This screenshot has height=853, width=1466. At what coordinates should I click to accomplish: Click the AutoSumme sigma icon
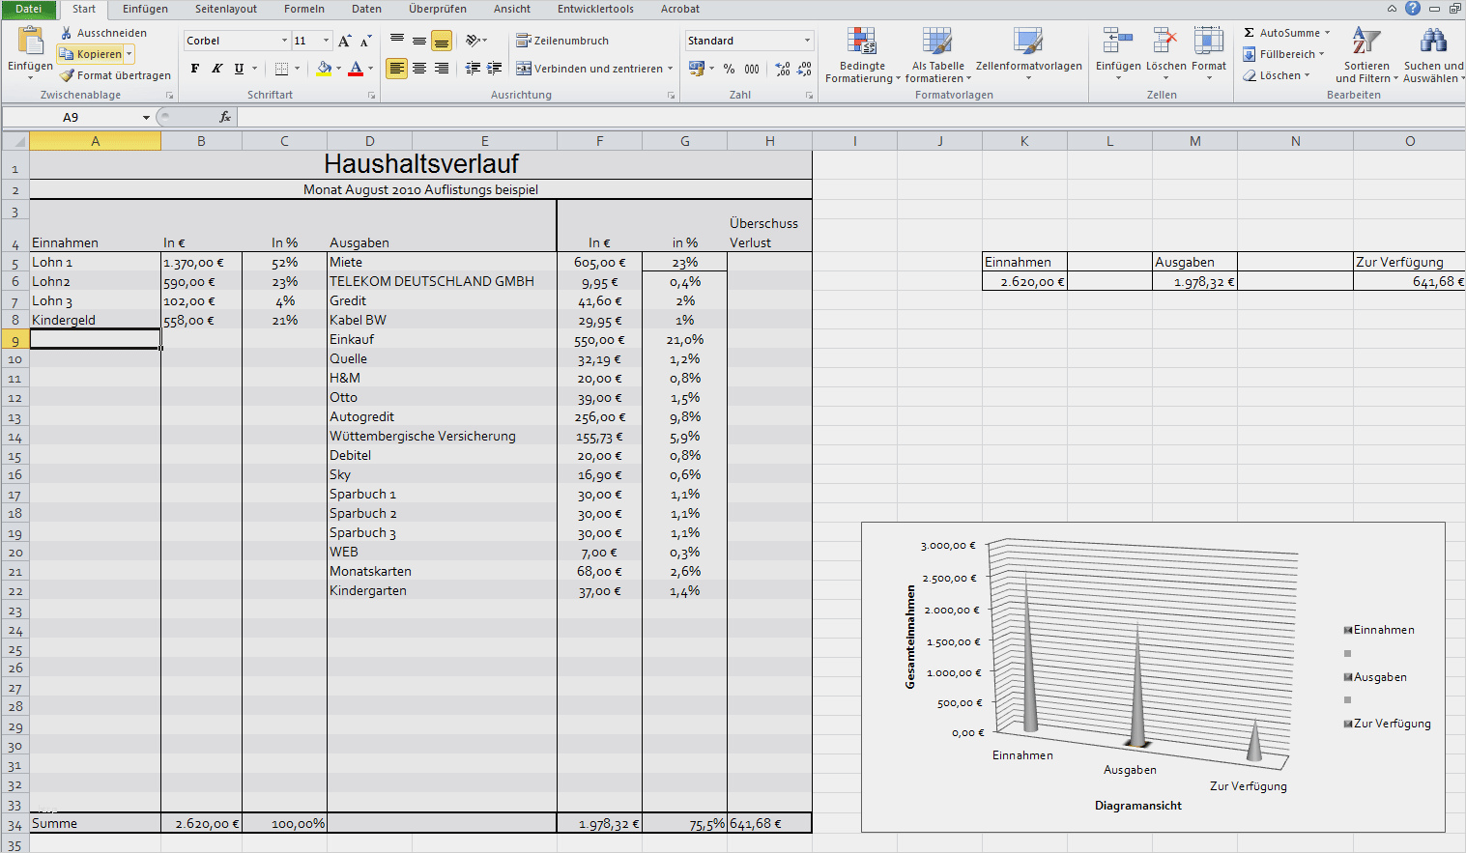(1250, 33)
